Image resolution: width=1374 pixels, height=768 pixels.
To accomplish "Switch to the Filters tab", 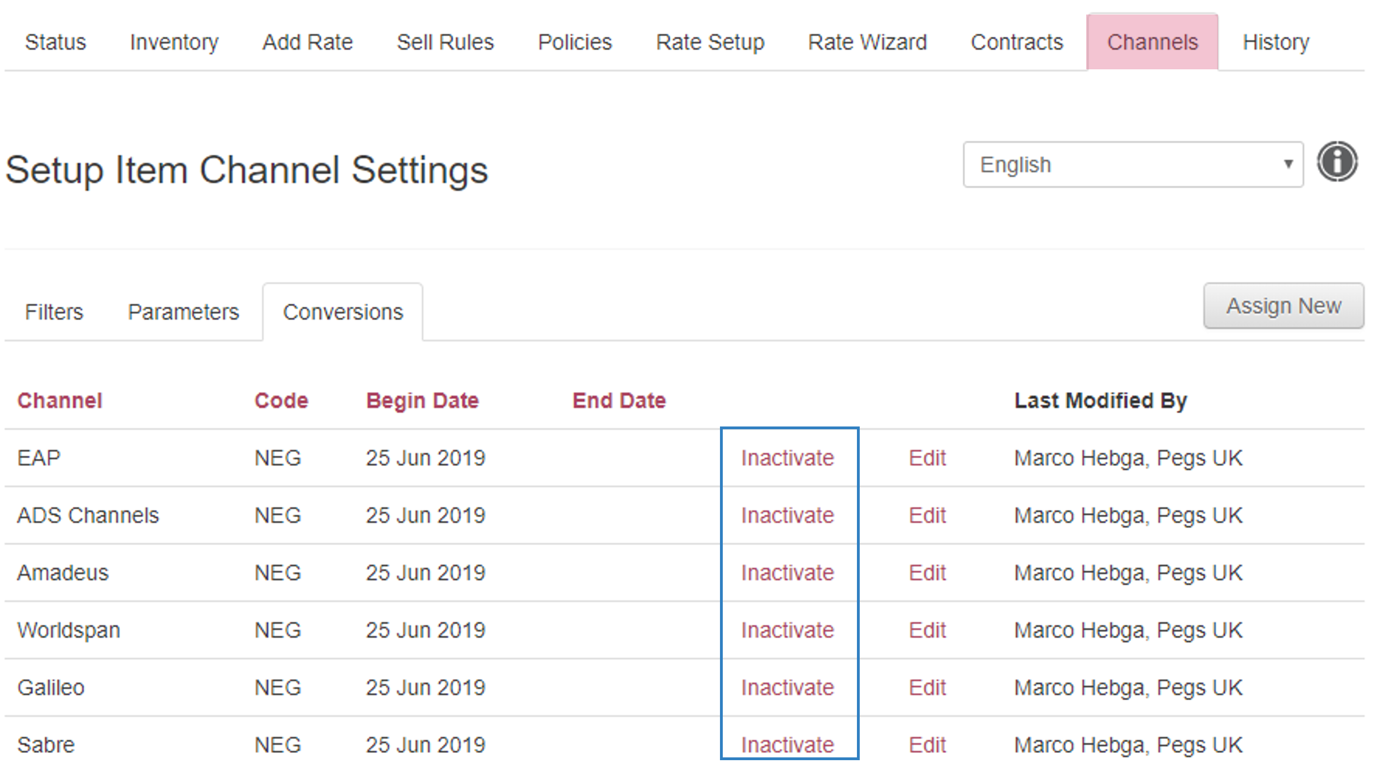I will [x=54, y=312].
